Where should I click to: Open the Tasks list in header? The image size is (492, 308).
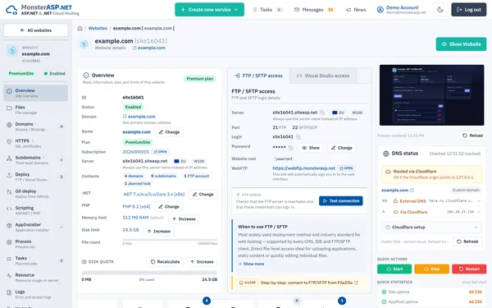267,10
